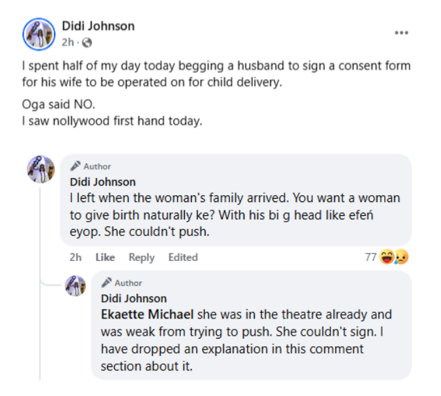Open Didi Johnson's name in the nested reply

coord(134,298)
